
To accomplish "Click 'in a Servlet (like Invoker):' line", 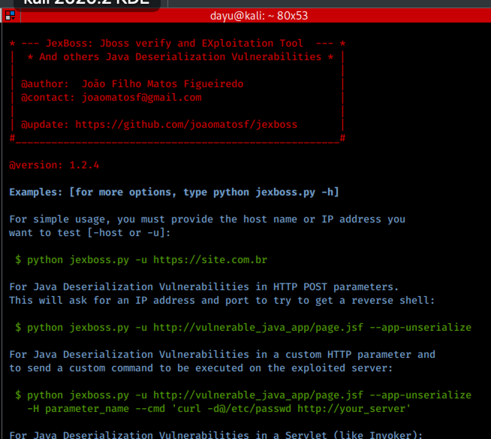I will [x=216, y=435].
